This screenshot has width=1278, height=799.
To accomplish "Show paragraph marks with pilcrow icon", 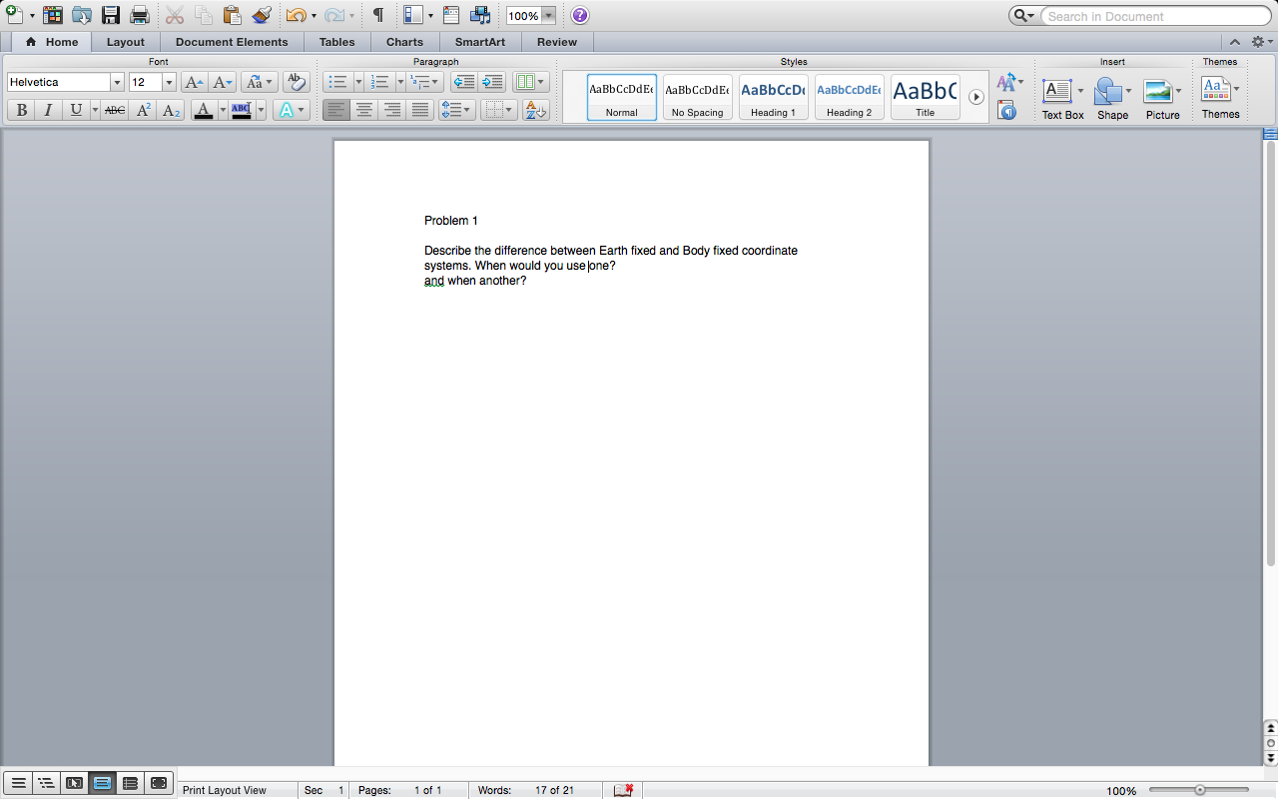I will [377, 15].
